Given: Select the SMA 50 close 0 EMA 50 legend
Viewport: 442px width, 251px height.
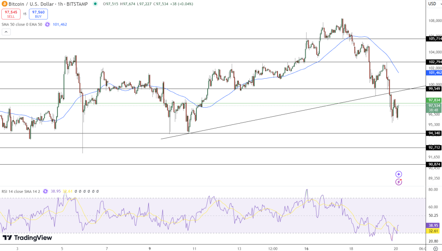Looking at the screenshot, I should point(22,25).
